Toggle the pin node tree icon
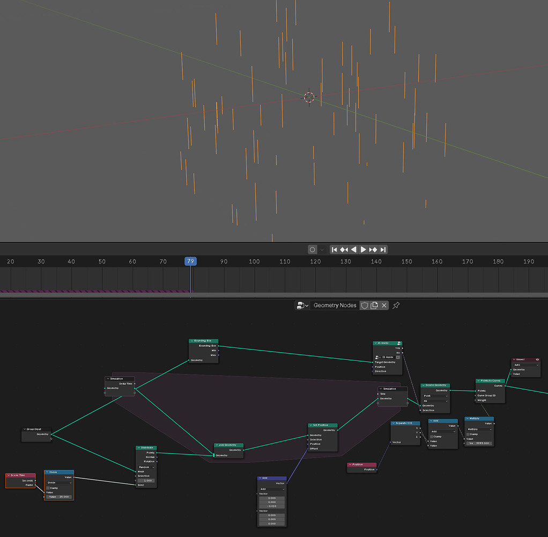Viewport: 548px width, 537px height. coord(396,306)
